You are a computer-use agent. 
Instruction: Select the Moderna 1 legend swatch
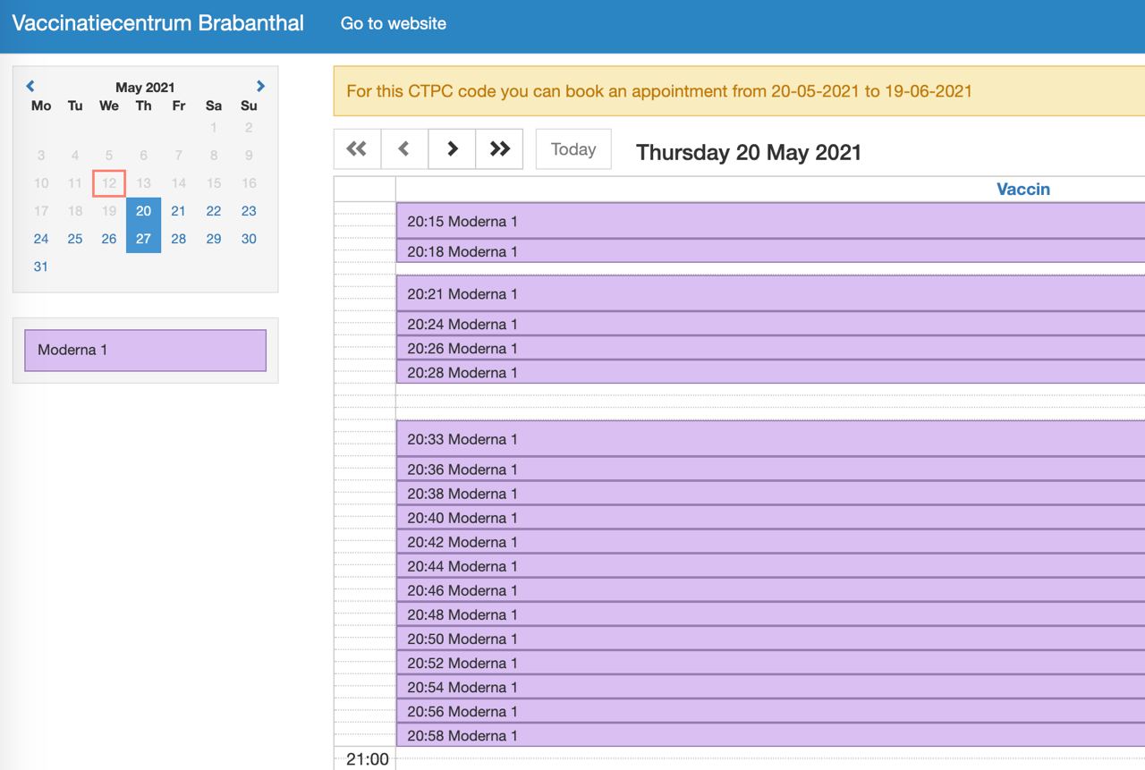(145, 350)
